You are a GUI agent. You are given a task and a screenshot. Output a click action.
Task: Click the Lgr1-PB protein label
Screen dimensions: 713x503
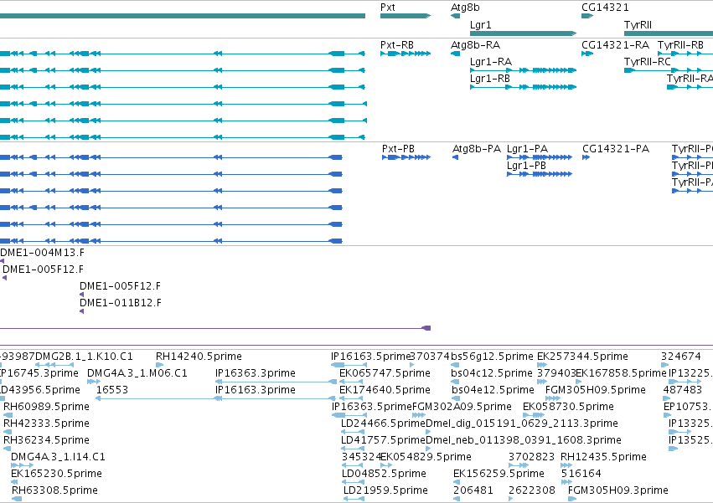(x=526, y=166)
